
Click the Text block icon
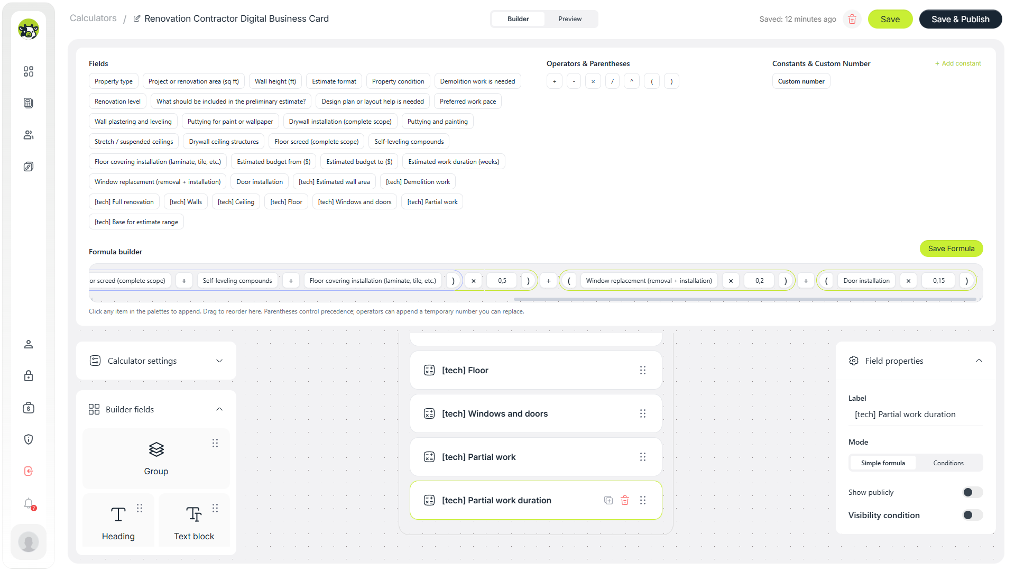194,514
